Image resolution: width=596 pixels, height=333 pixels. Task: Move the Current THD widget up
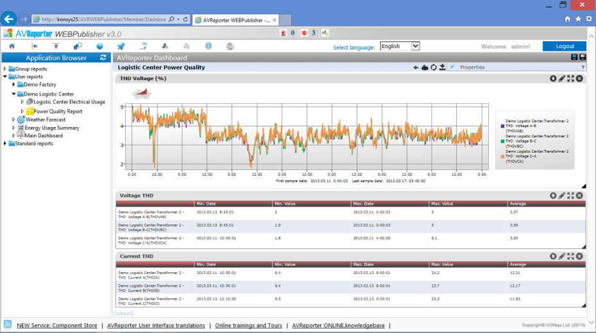pyautogui.click(x=553, y=256)
